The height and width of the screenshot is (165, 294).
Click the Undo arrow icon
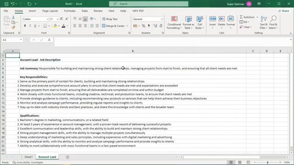(x=12, y=4)
